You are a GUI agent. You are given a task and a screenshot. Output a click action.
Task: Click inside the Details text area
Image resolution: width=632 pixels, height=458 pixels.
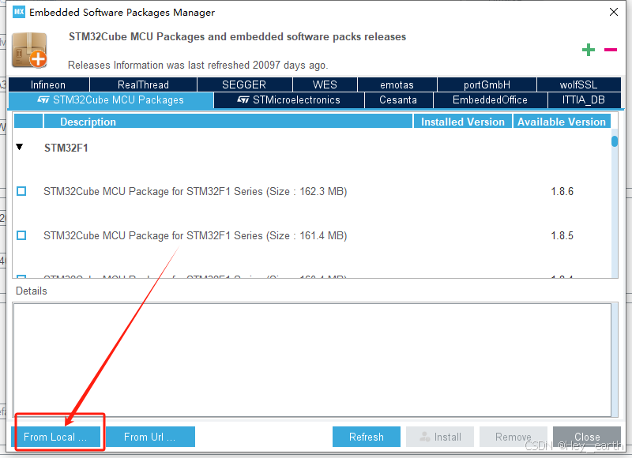click(312, 360)
